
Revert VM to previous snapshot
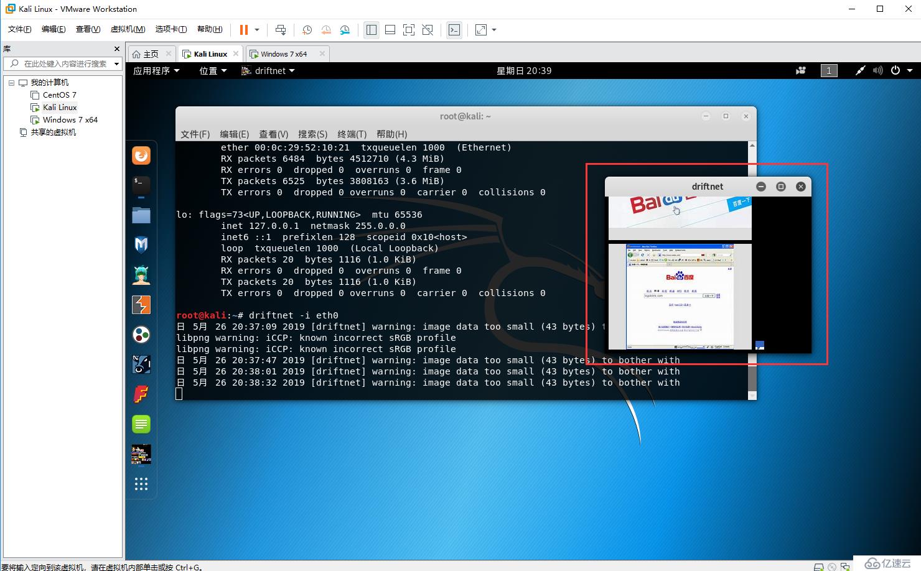pos(326,30)
